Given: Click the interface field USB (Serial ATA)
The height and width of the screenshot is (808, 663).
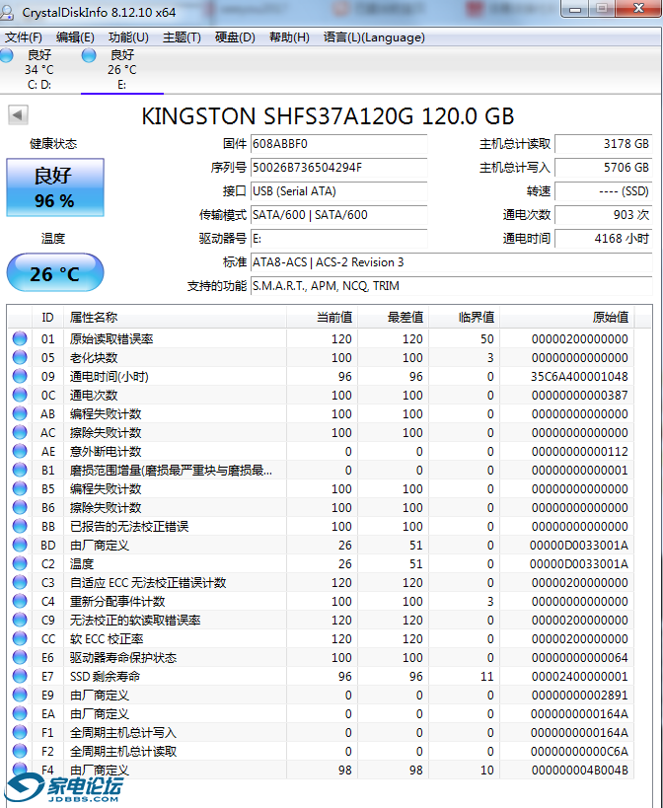Looking at the screenshot, I should [339, 191].
